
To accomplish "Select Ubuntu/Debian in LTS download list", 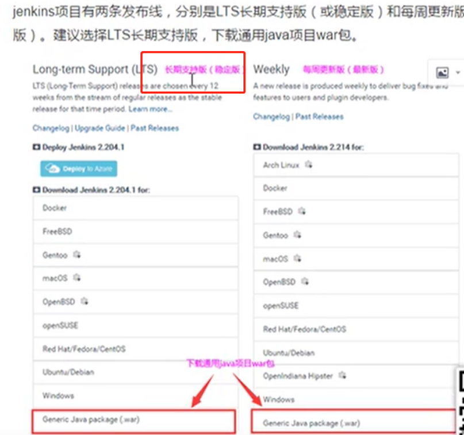I will pyautogui.click(x=136, y=372).
